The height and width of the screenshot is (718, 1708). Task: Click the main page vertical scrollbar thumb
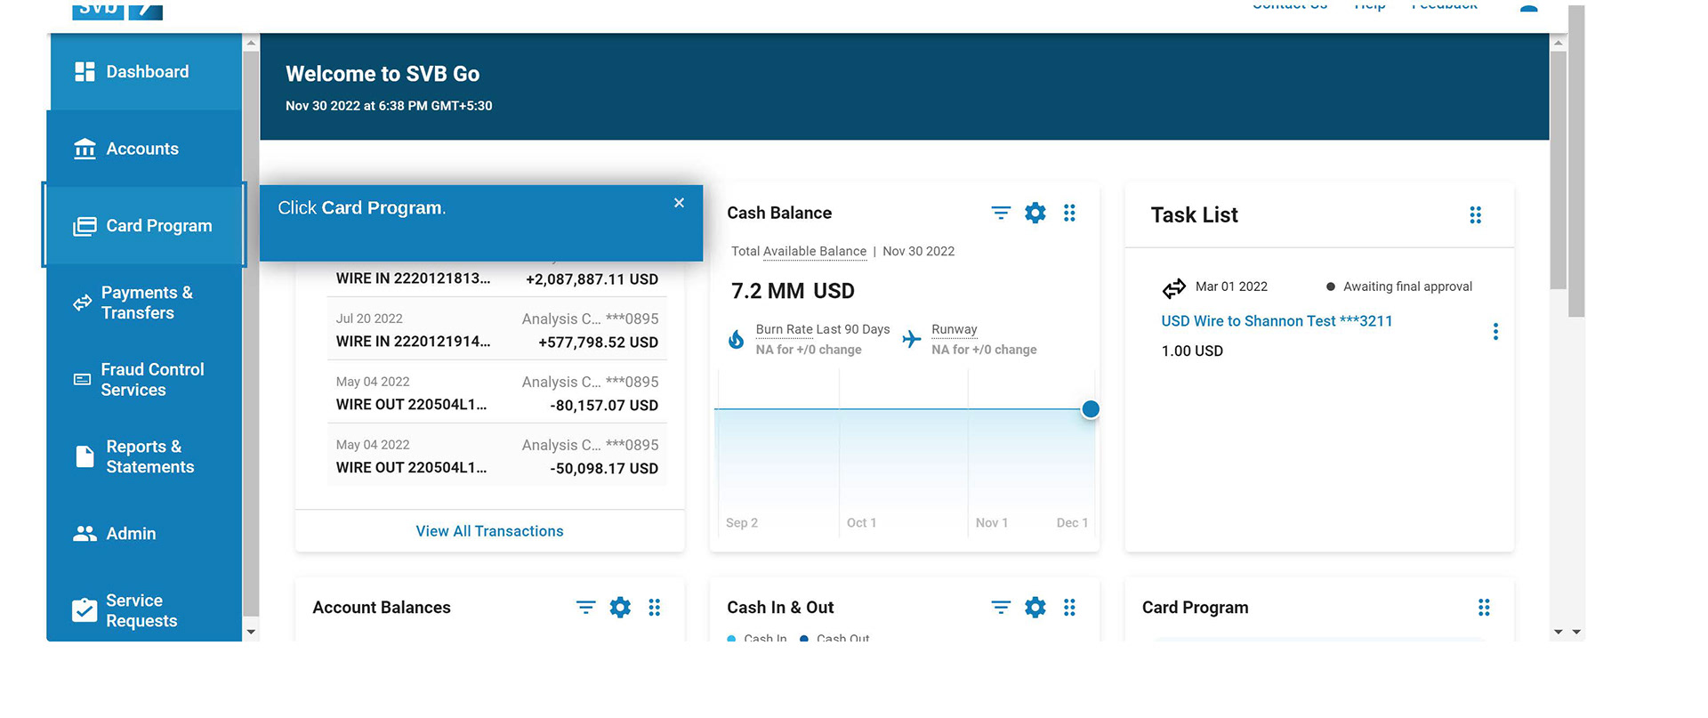coord(1558,169)
